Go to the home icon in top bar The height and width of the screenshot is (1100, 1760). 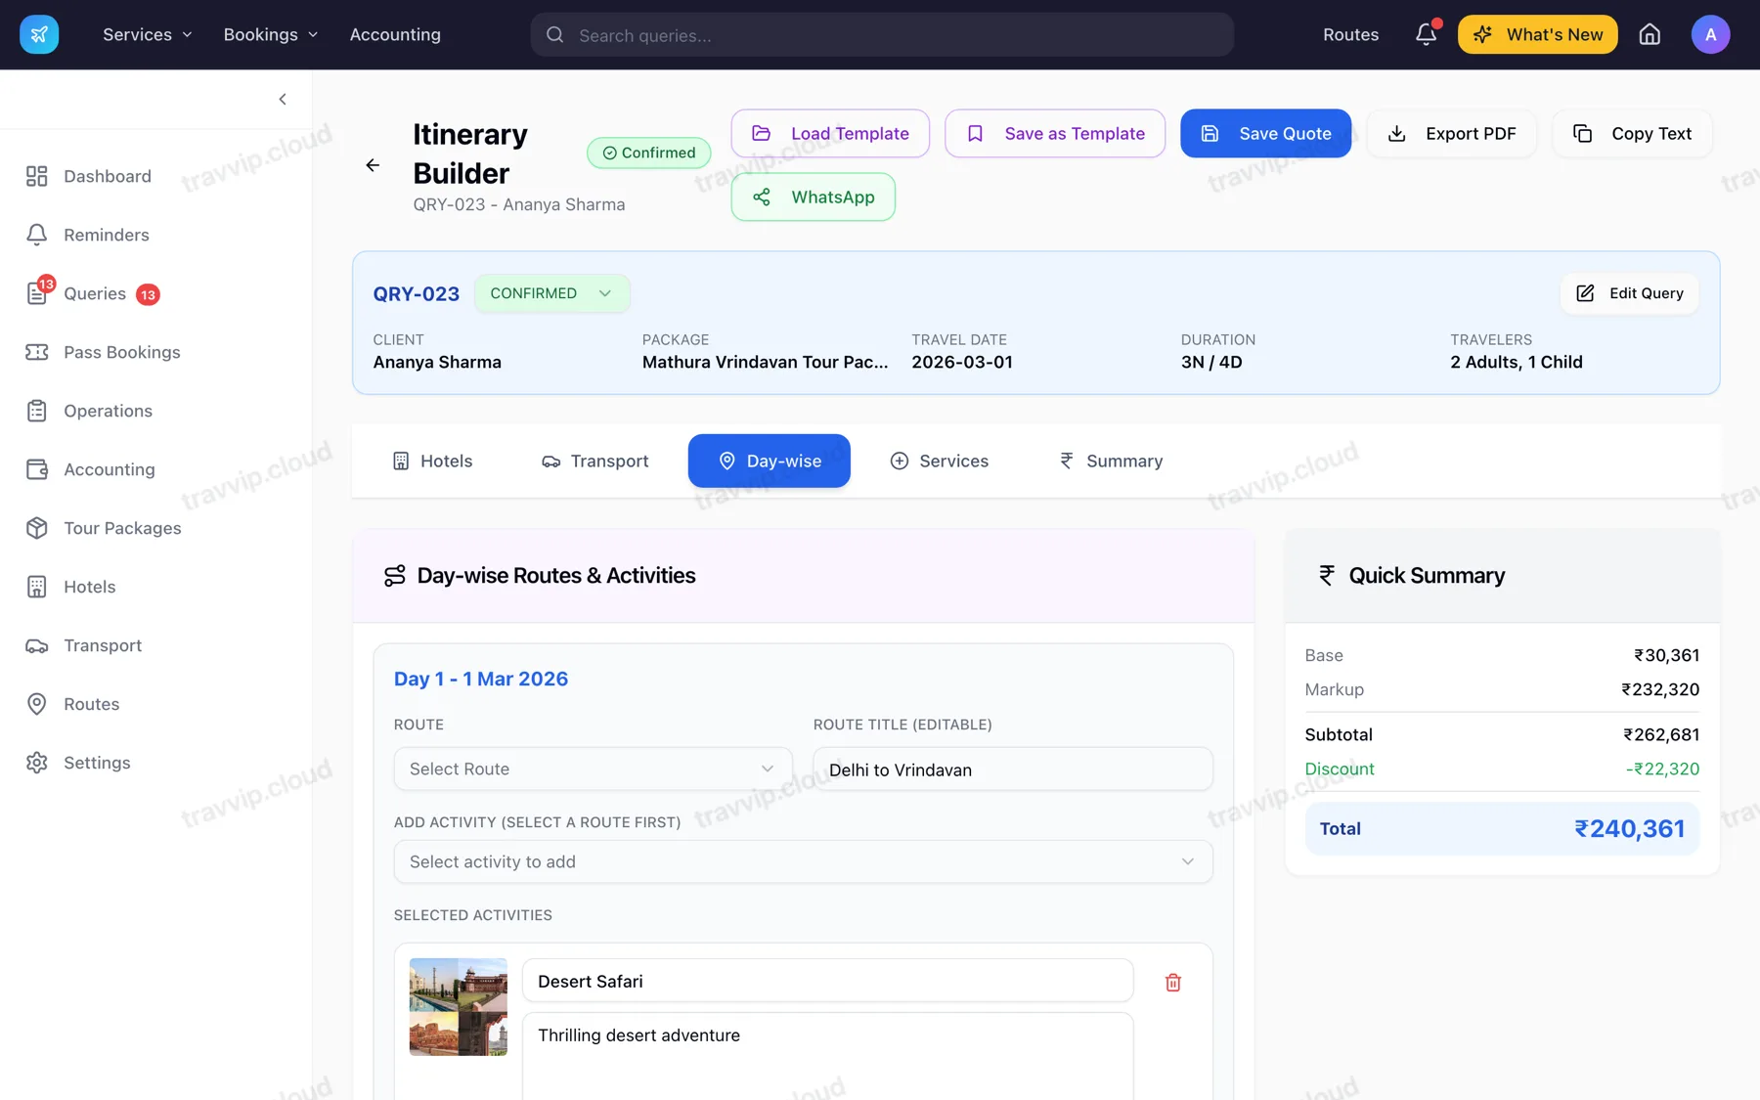pos(1650,34)
